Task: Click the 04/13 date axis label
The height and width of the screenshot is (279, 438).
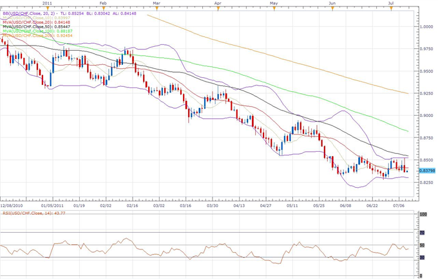Action: click(239, 206)
